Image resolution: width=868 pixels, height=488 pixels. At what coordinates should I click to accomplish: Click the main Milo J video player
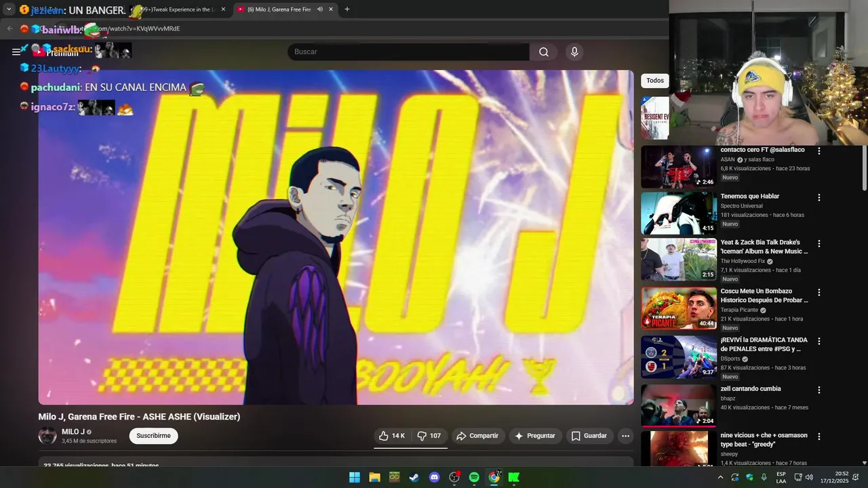coord(336,237)
